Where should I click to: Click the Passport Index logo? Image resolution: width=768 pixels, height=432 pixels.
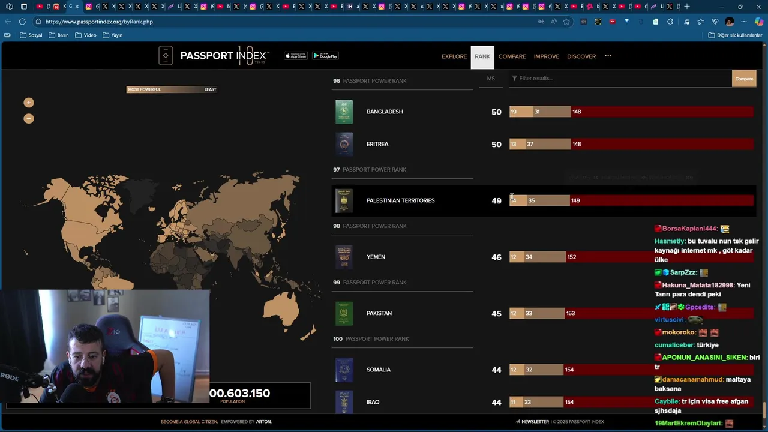pyautogui.click(x=214, y=56)
